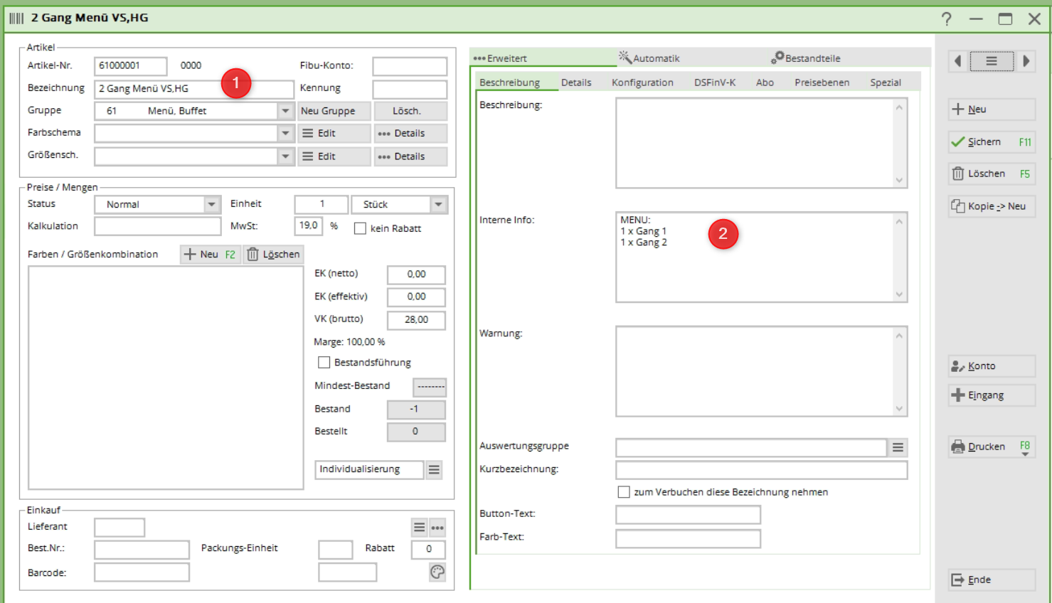Click the Sichern button

tap(991, 142)
